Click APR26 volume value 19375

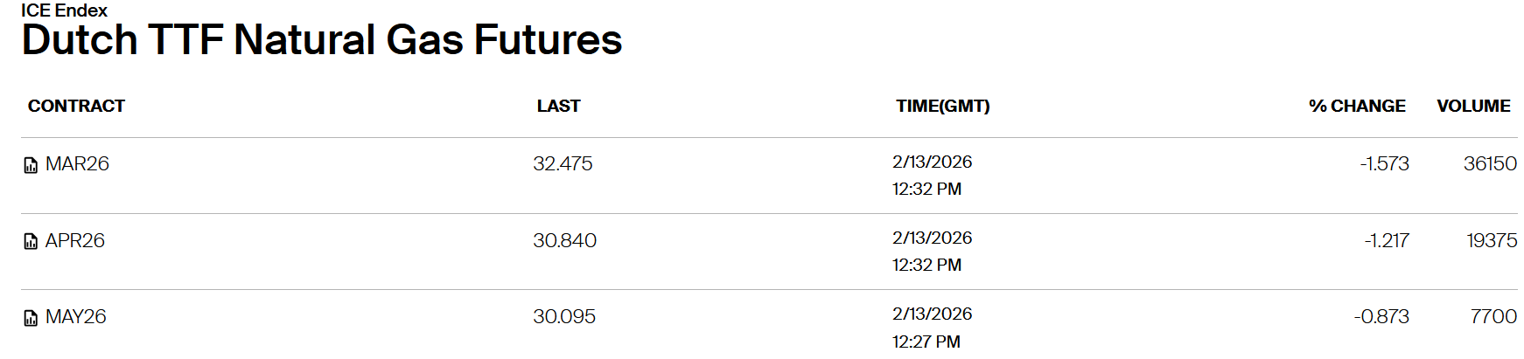pos(1492,241)
